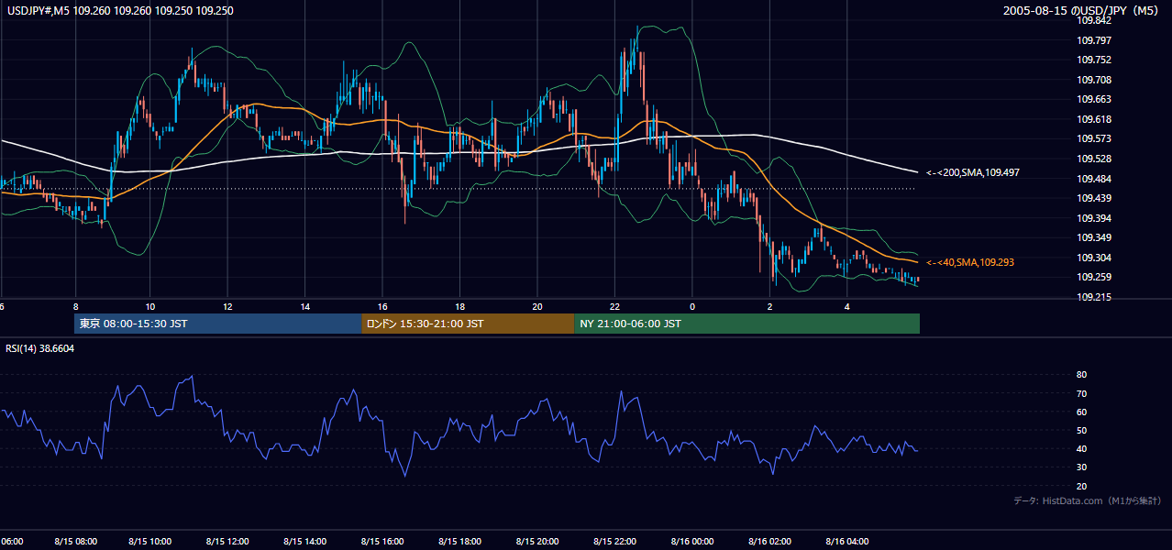Click the 8/15 22:00 time axis label

coord(615,541)
